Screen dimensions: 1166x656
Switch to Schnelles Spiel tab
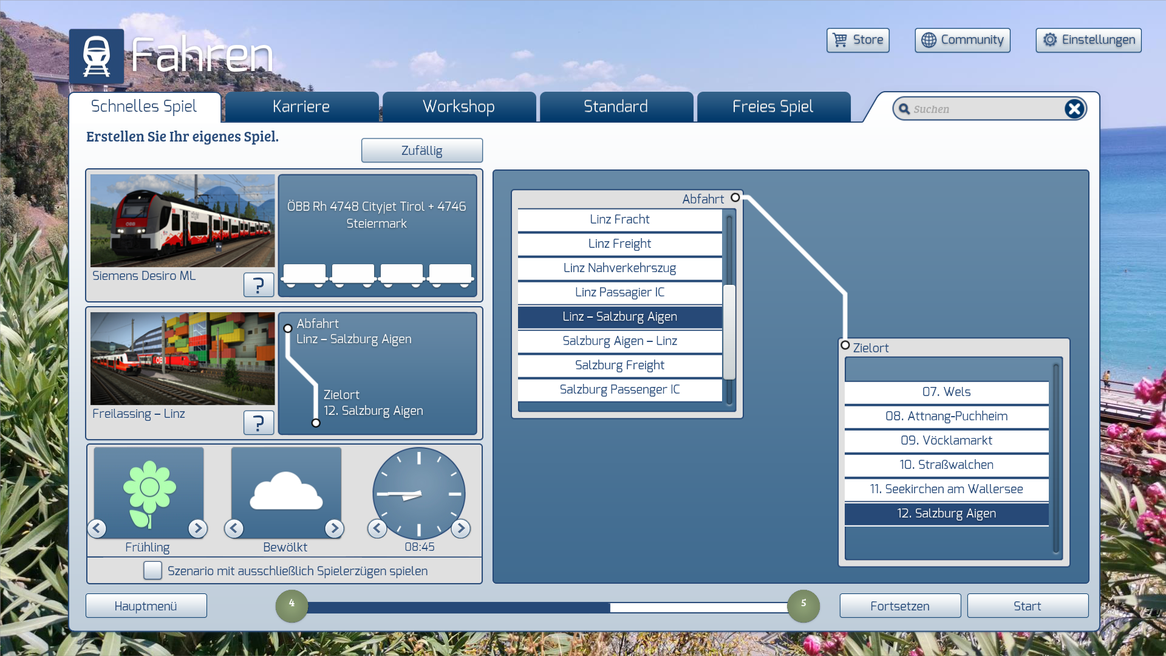coord(144,107)
